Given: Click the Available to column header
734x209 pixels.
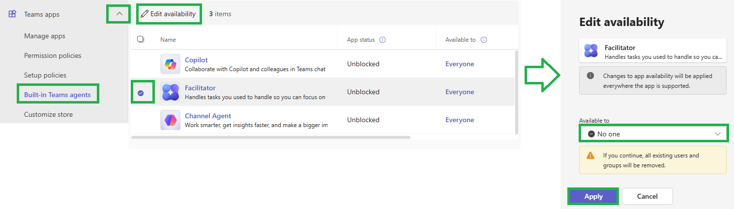Looking at the screenshot, I should coord(460,40).
